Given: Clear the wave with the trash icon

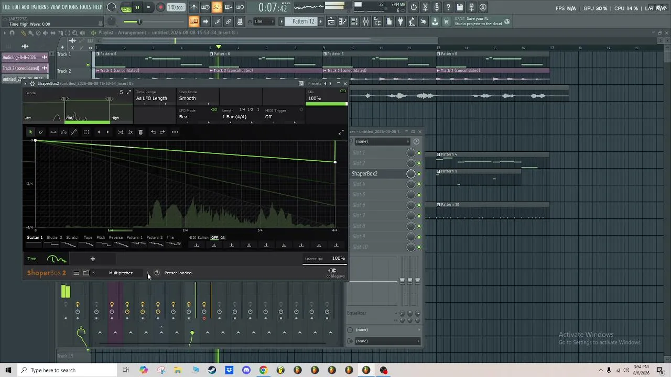Looking at the screenshot, I should pos(140,132).
